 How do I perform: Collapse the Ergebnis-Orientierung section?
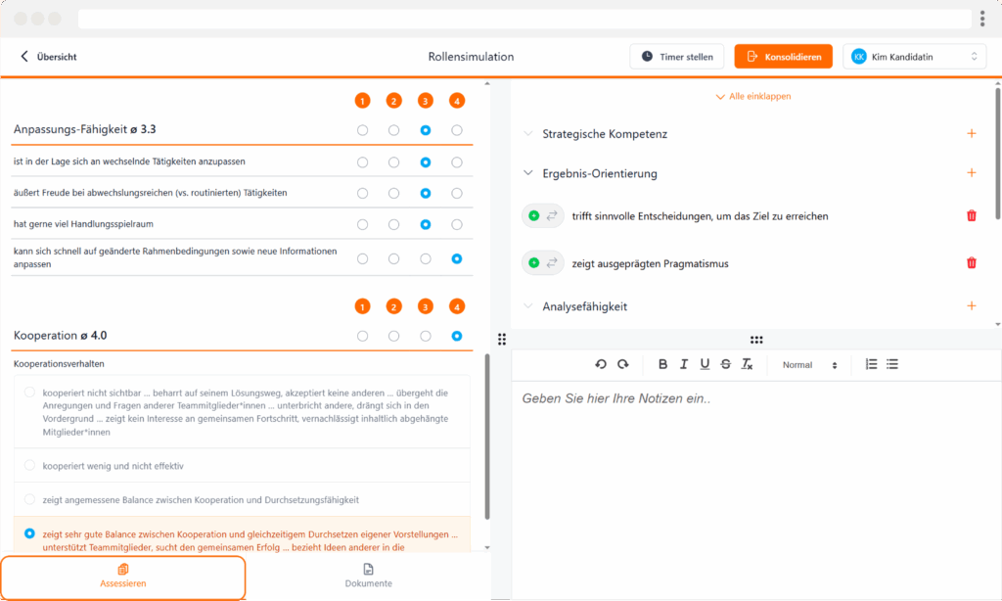tap(528, 173)
